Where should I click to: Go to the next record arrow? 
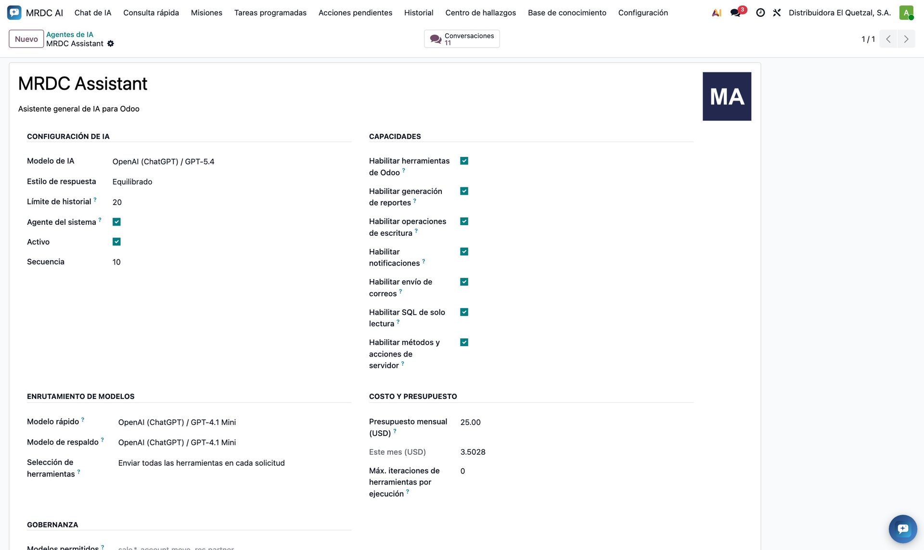point(906,39)
